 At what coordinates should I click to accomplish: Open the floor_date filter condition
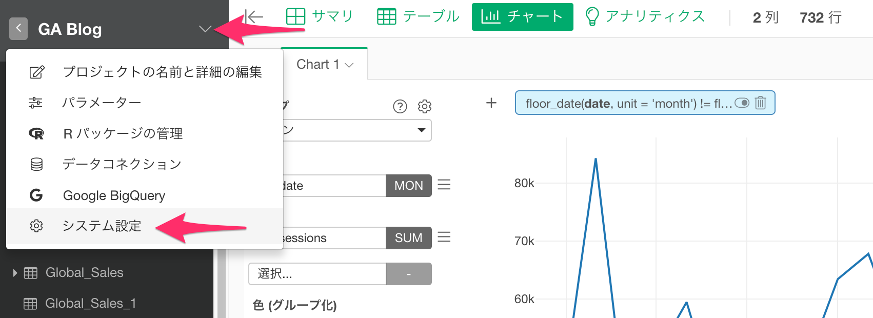tap(628, 104)
